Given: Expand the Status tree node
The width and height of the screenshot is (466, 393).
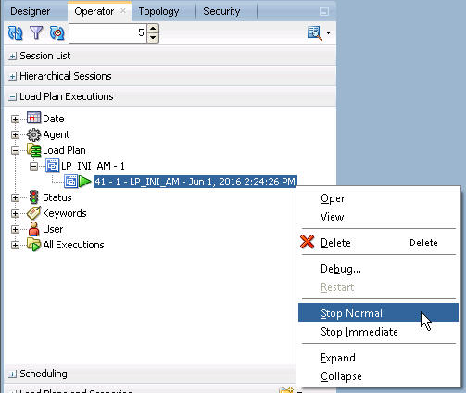Looking at the screenshot, I should [15, 197].
